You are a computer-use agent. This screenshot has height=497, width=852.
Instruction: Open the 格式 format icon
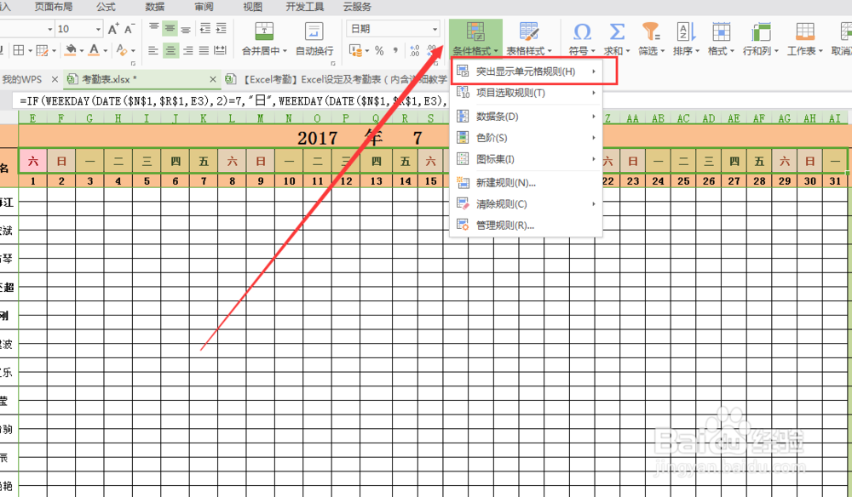coord(721,31)
